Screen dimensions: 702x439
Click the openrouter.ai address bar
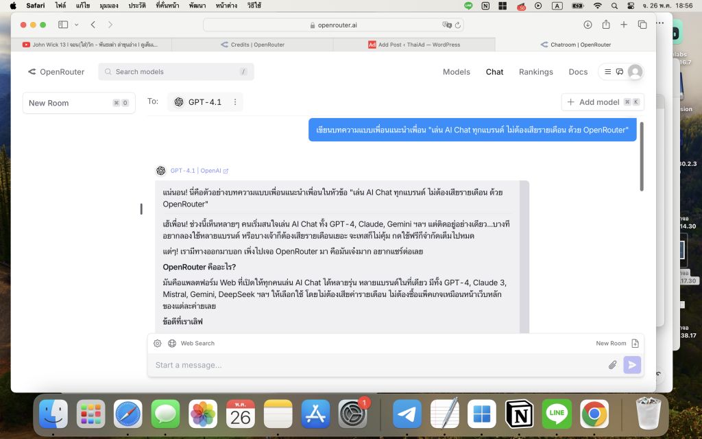[x=333, y=25]
